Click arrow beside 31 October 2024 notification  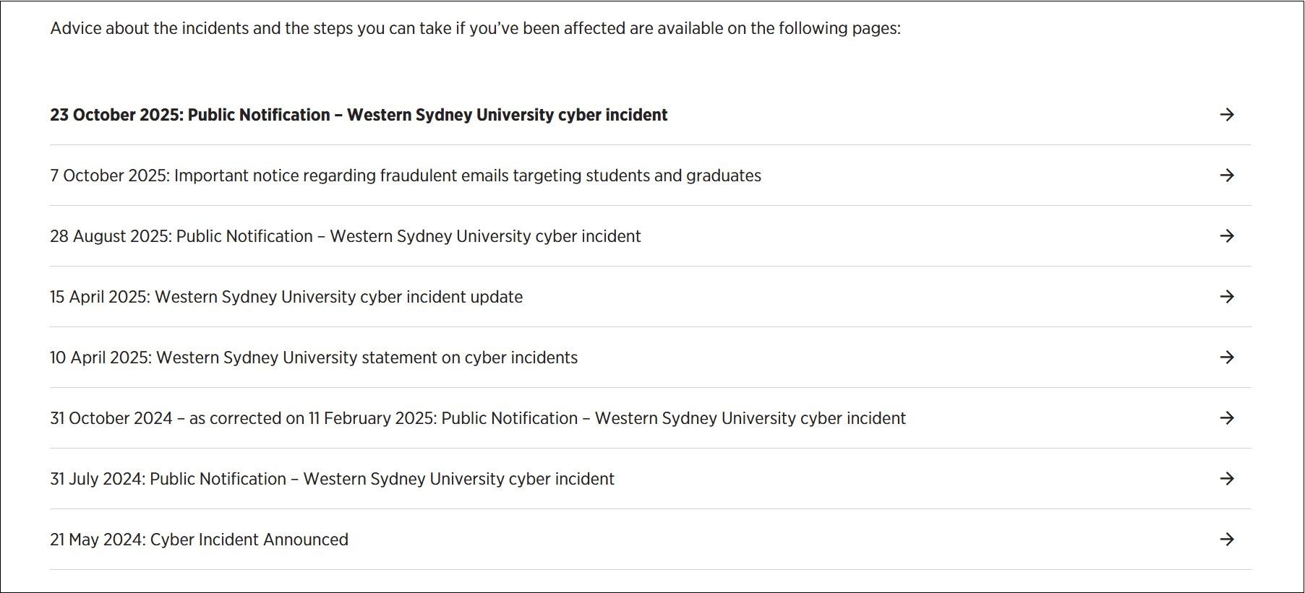[x=1226, y=418]
